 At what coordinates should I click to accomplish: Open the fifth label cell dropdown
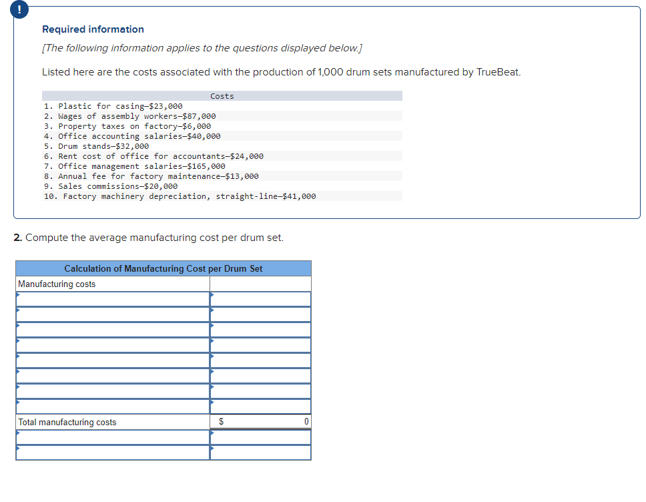pyautogui.click(x=113, y=360)
